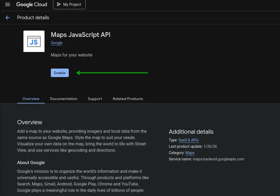The height and width of the screenshot is (196, 280).
Task: Select the Overview tab
Action: point(31,99)
